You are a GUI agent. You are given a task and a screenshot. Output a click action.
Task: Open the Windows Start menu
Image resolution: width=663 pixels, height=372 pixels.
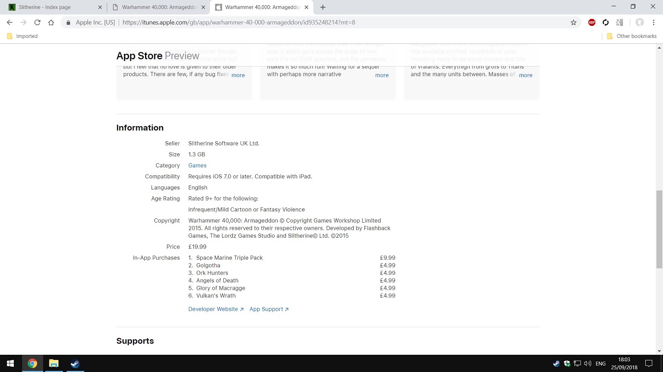(10, 363)
